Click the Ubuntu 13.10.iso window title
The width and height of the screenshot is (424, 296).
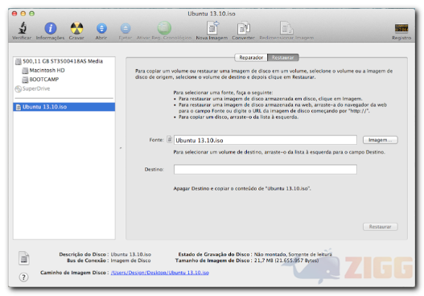coord(212,14)
